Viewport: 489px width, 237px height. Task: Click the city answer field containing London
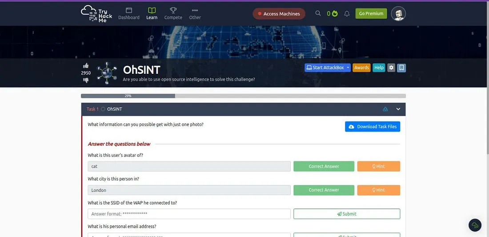tap(189, 190)
